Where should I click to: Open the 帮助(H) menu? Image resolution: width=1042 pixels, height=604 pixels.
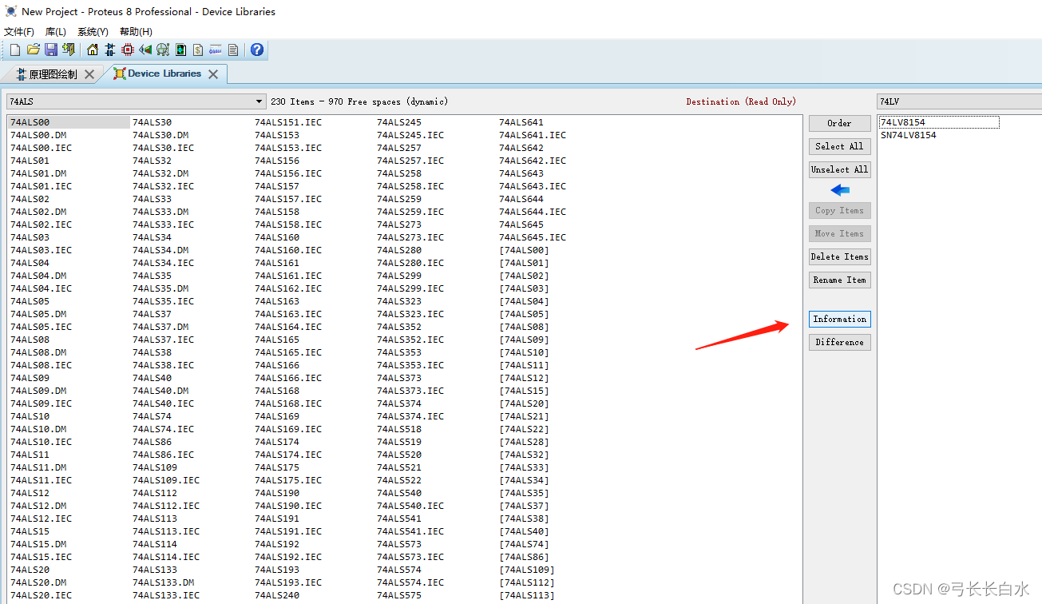[x=136, y=32]
